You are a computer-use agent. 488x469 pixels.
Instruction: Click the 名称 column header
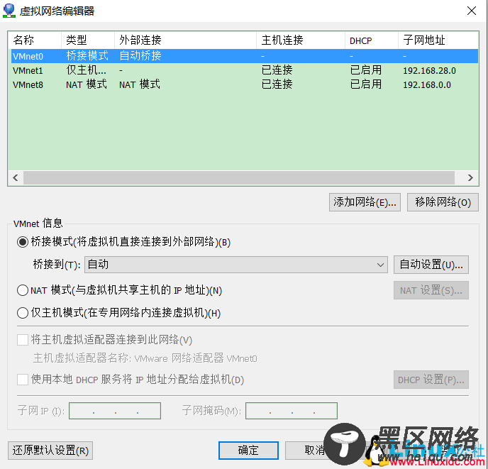[35, 40]
